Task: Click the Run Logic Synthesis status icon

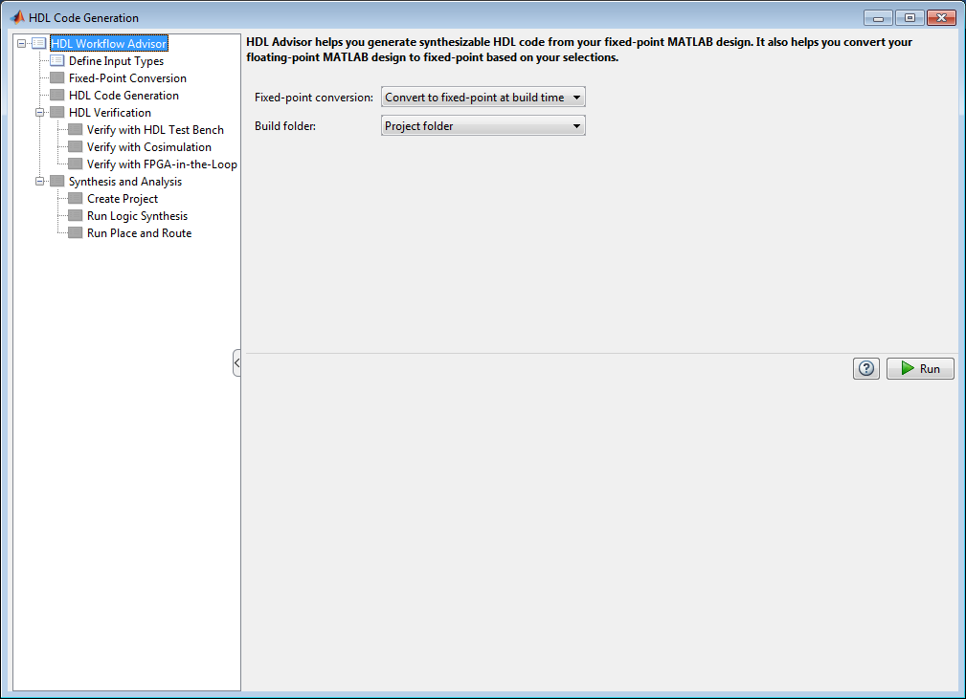Action: [x=76, y=216]
